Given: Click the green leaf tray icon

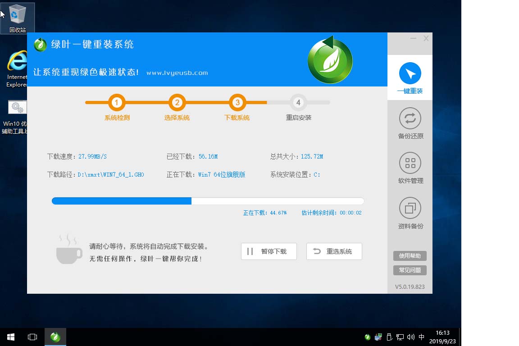Looking at the screenshot, I should [x=368, y=337].
